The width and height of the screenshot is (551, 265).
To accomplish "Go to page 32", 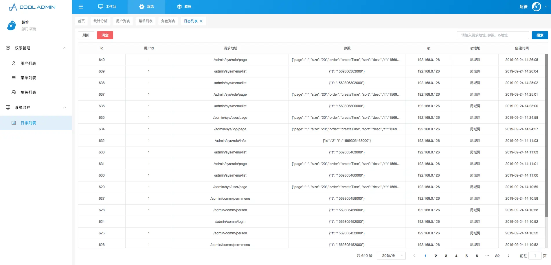I will [497, 256].
